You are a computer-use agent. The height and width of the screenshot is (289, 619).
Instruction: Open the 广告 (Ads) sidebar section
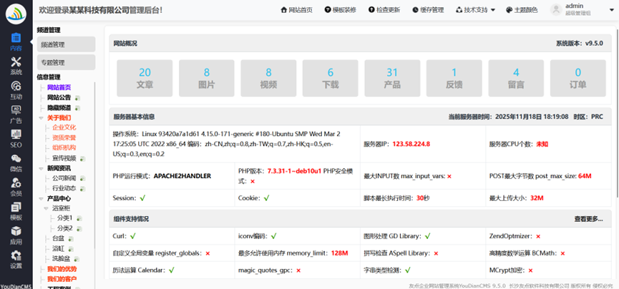point(16,114)
